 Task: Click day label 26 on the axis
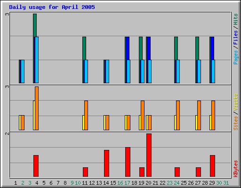click(x=191, y=183)
